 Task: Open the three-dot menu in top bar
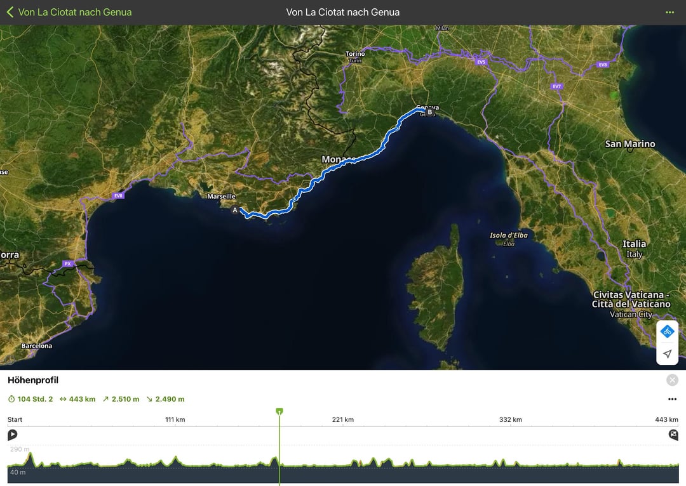pos(669,12)
